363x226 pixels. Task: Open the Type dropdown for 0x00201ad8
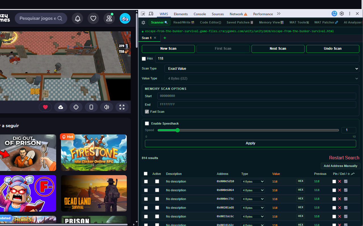point(253,208)
